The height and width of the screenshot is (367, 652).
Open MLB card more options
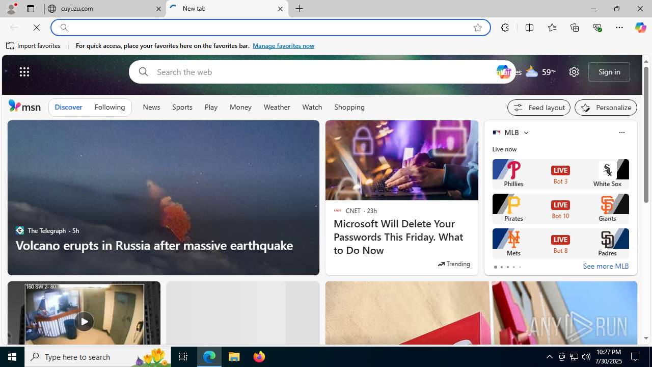[x=621, y=133]
